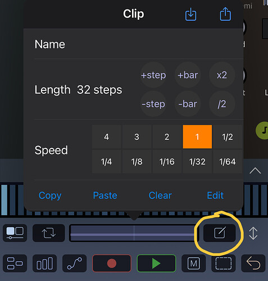Start recording with the red record button
268x281 pixels.
pyautogui.click(x=112, y=263)
